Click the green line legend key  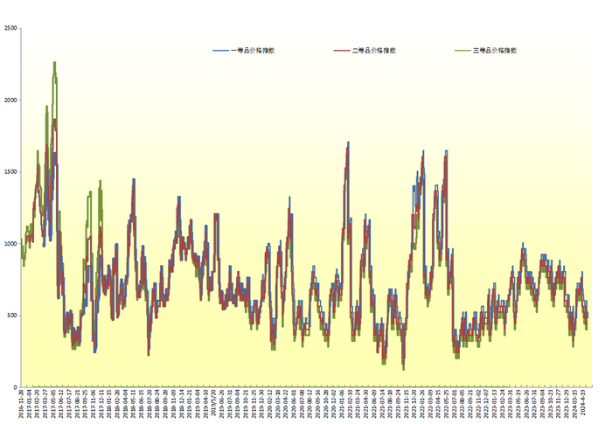[x=462, y=51]
